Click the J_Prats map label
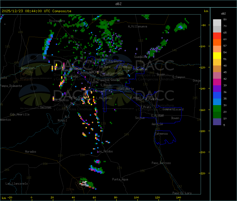The width and height of the screenshot is (237, 201). [x=146, y=107]
